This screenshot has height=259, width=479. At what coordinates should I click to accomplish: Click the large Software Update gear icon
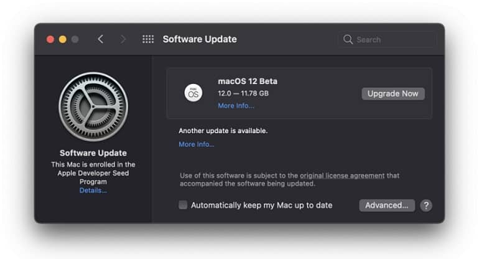93,106
